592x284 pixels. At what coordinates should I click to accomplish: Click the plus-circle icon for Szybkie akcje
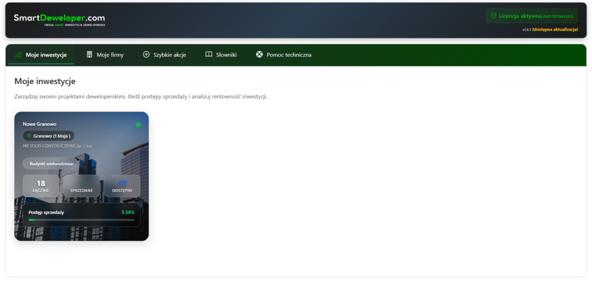[146, 54]
